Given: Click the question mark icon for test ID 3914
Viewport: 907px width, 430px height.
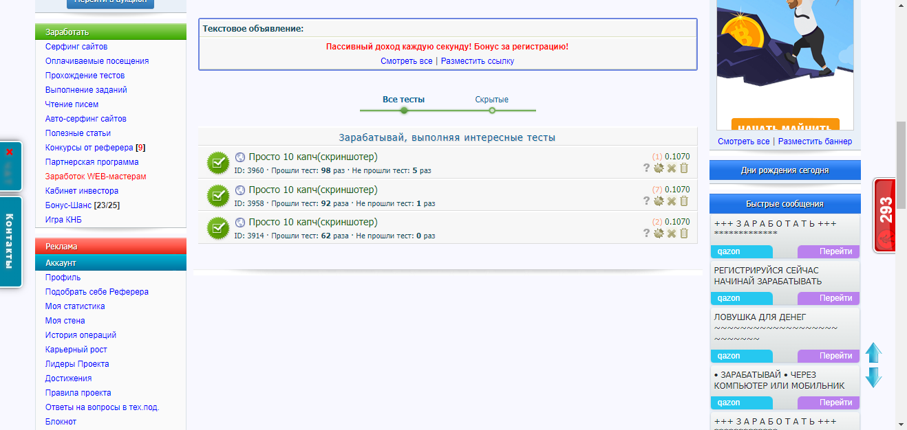Looking at the screenshot, I should tap(646, 233).
